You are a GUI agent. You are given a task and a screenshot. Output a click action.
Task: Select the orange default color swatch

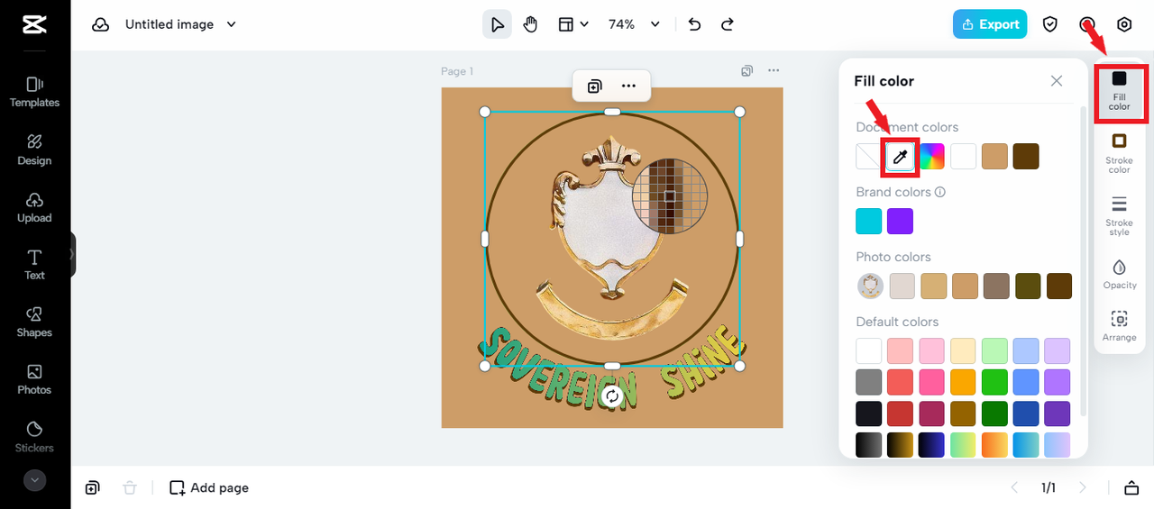point(963,382)
